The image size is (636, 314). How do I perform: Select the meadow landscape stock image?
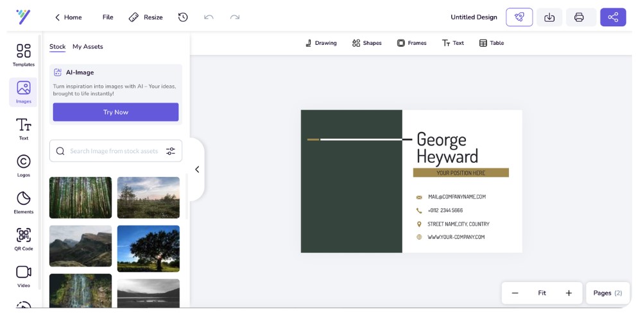click(x=148, y=197)
